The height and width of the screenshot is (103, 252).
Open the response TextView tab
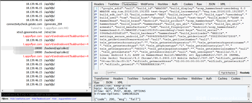click(x=133, y=79)
